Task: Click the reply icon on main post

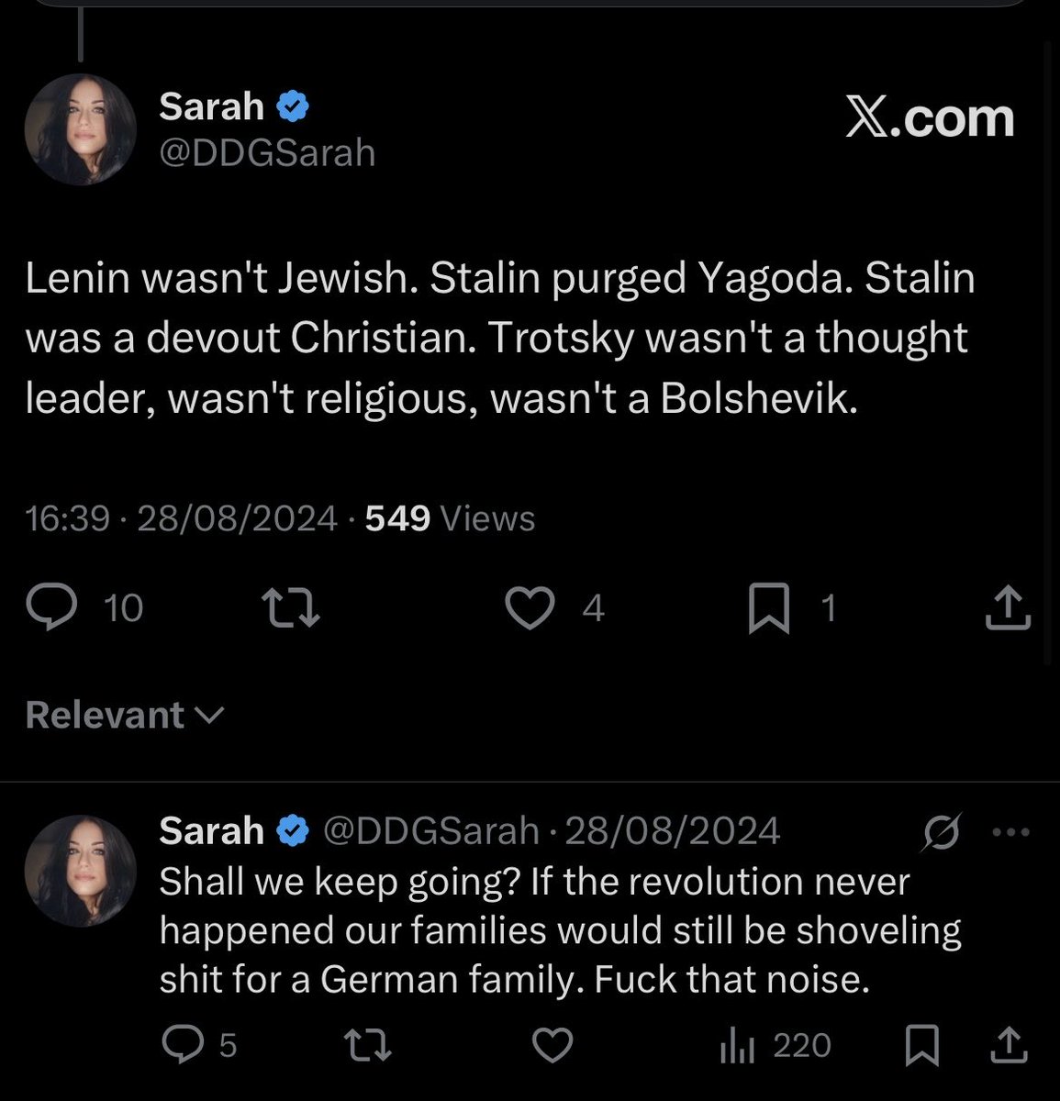Action: tap(53, 607)
